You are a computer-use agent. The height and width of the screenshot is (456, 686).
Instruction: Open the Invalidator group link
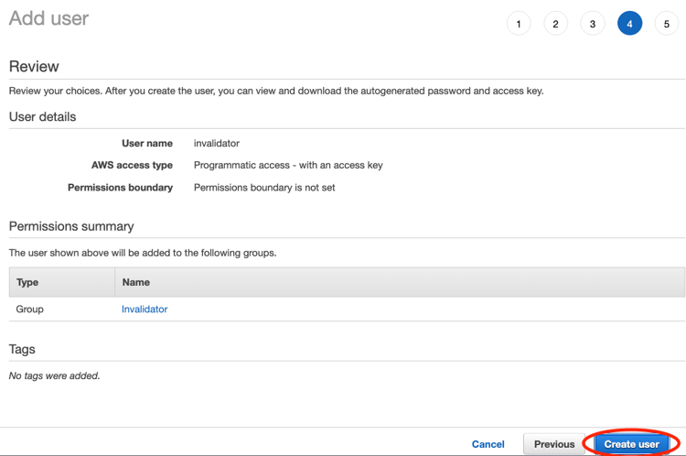click(x=145, y=309)
